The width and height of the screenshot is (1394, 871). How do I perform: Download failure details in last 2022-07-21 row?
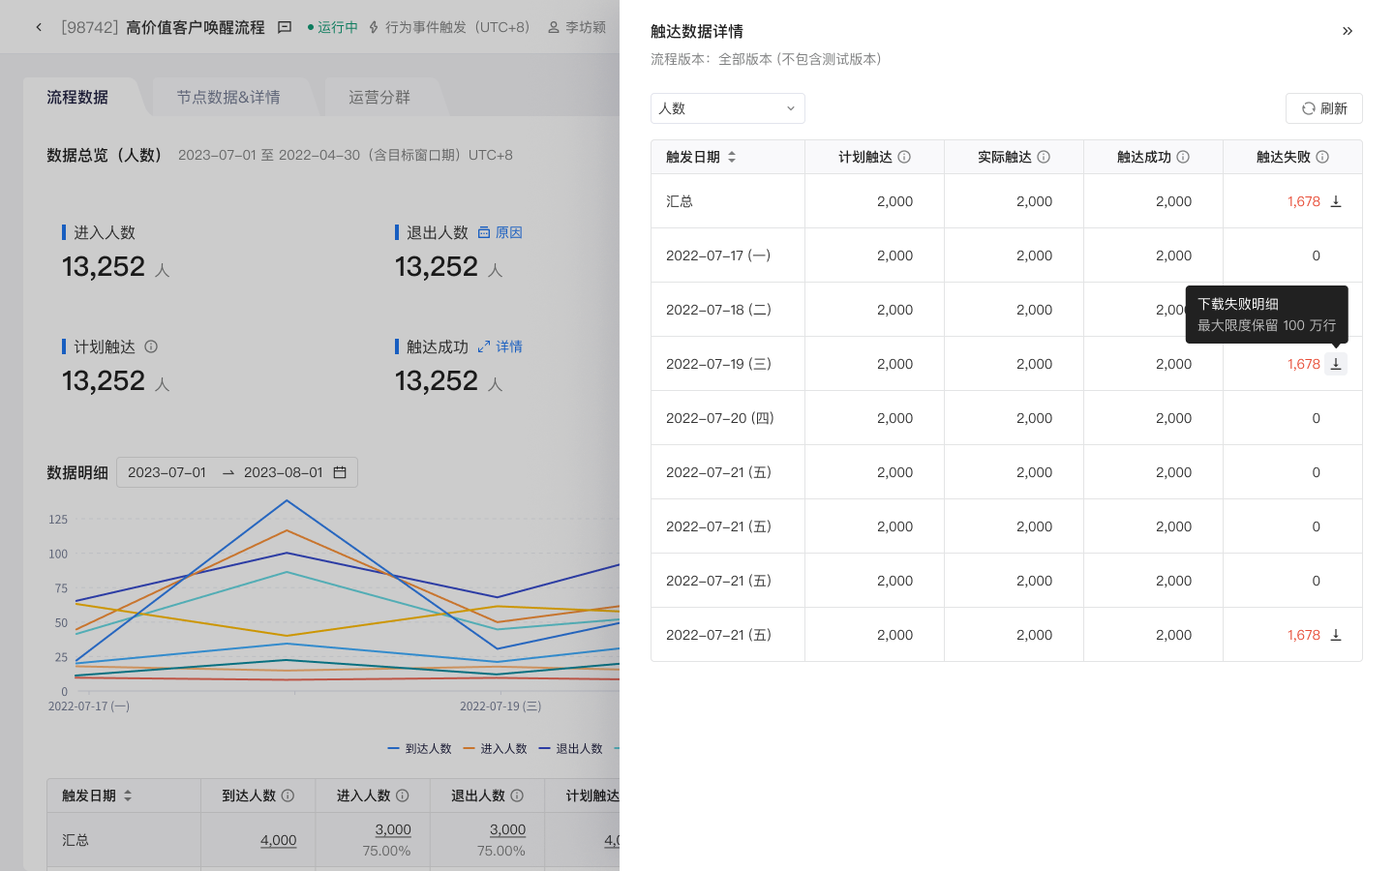[x=1336, y=635]
